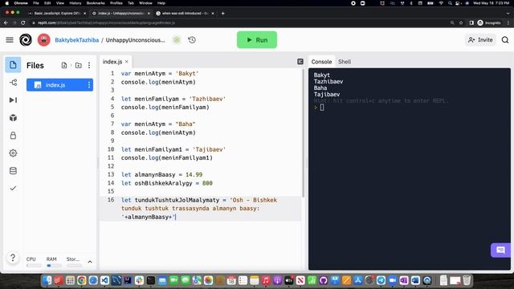Open the index.js file options menu
Viewport: 514px width, 289px height.
click(x=89, y=85)
